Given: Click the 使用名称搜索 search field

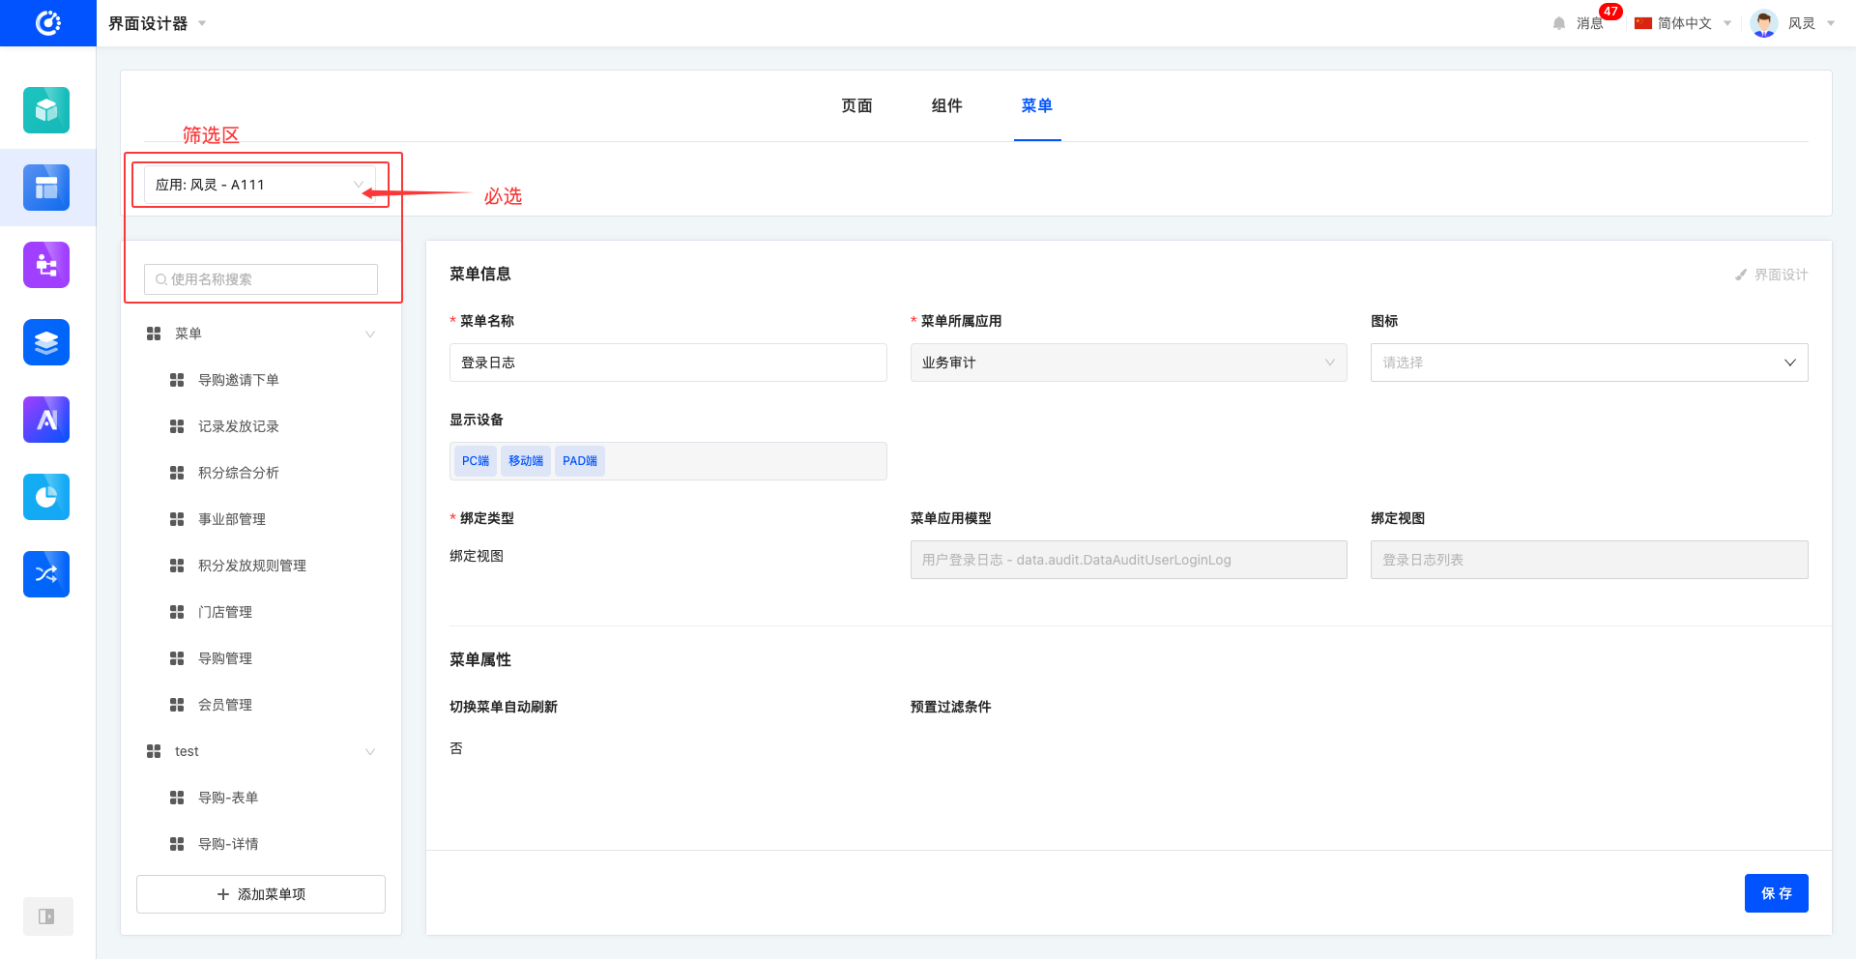Looking at the screenshot, I should coord(261,279).
